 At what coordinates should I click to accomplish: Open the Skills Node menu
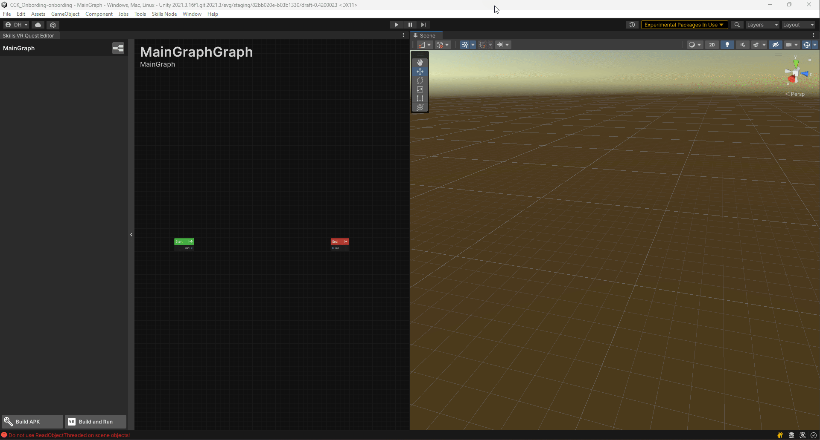coord(164,14)
